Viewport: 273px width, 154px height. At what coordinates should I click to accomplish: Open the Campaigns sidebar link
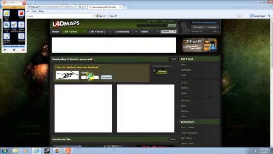point(186,70)
